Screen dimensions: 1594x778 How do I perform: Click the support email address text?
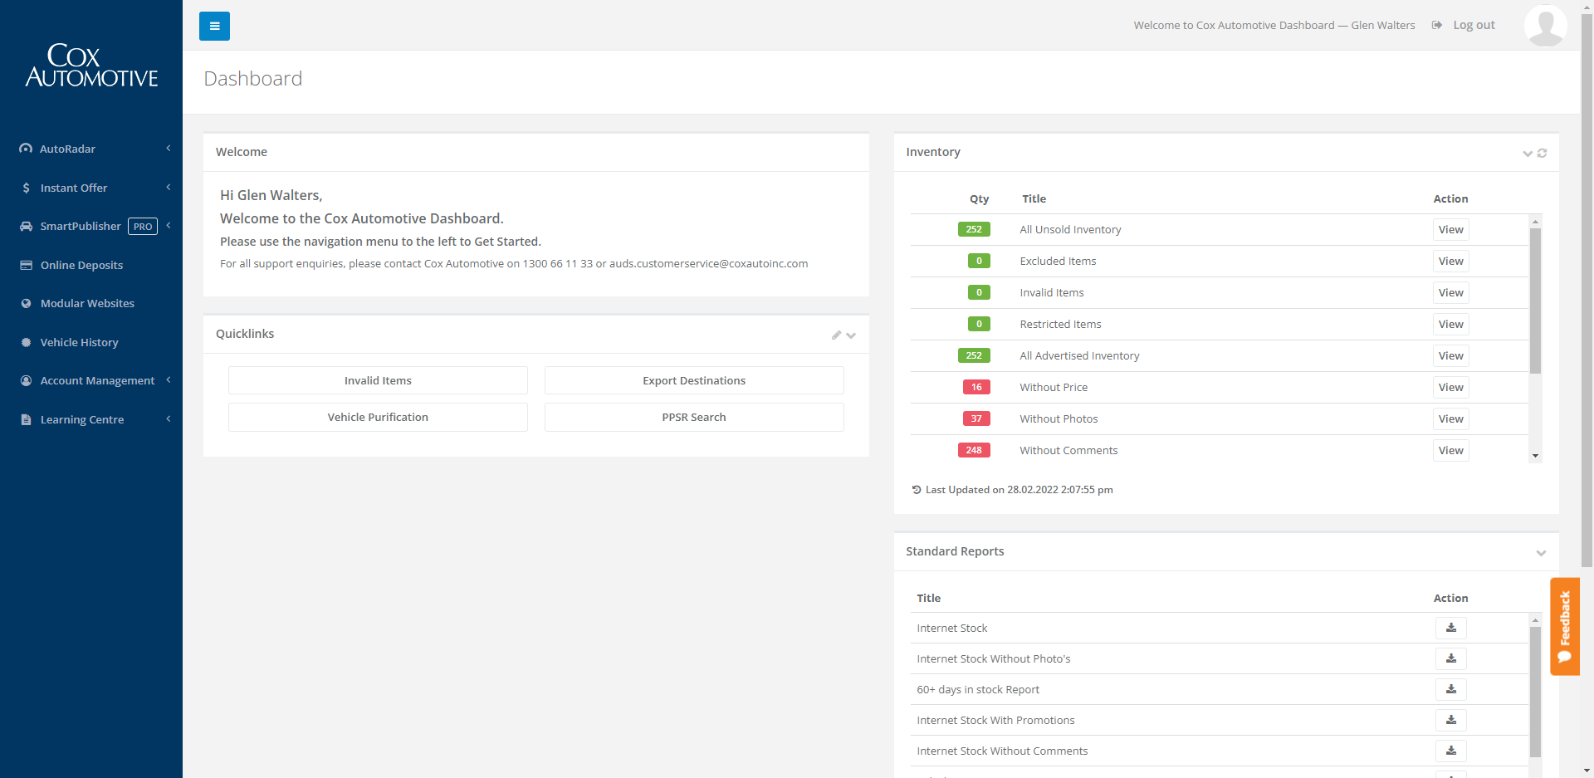pos(708,263)
